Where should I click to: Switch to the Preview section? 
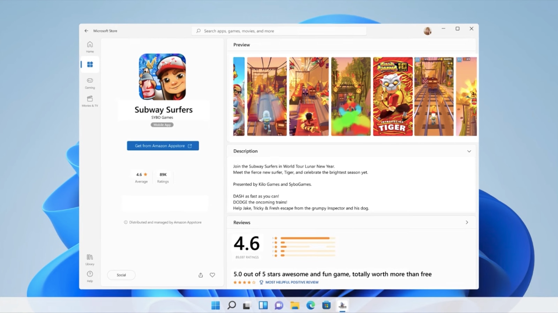[x=241, y=45]
